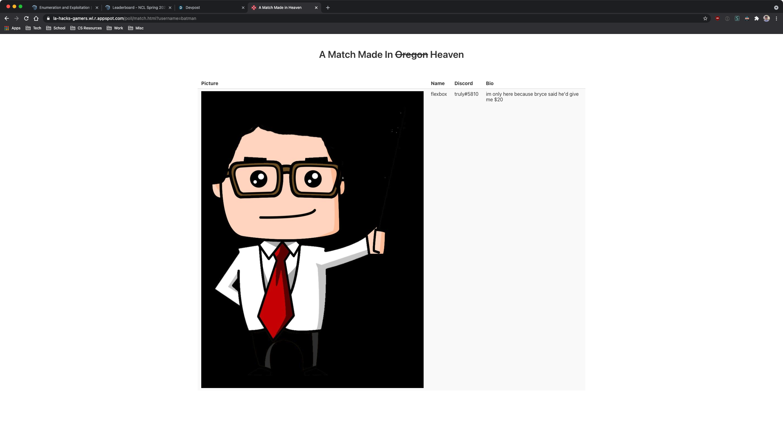Click the browser back arrow
The height and width of the screenshot is (433, 783).
pos(7,18)
